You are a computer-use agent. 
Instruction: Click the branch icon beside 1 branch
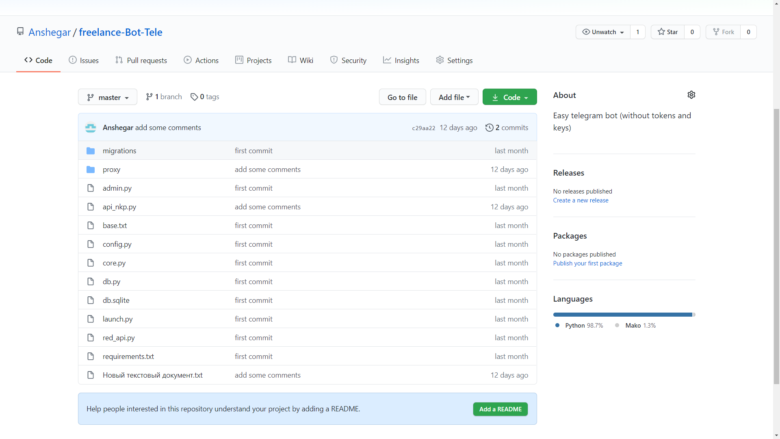click(x=149, y=97)
